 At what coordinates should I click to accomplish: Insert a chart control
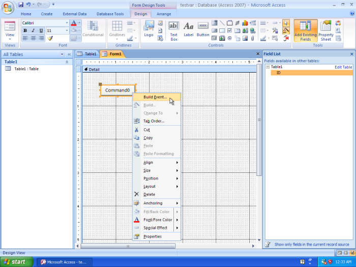point(245,23)
